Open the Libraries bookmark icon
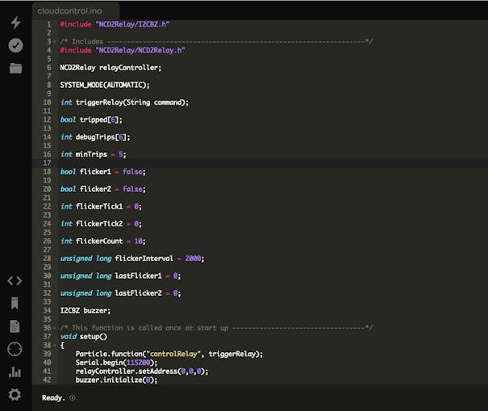This screenshot has width=488, height=411. pos(15,304)
